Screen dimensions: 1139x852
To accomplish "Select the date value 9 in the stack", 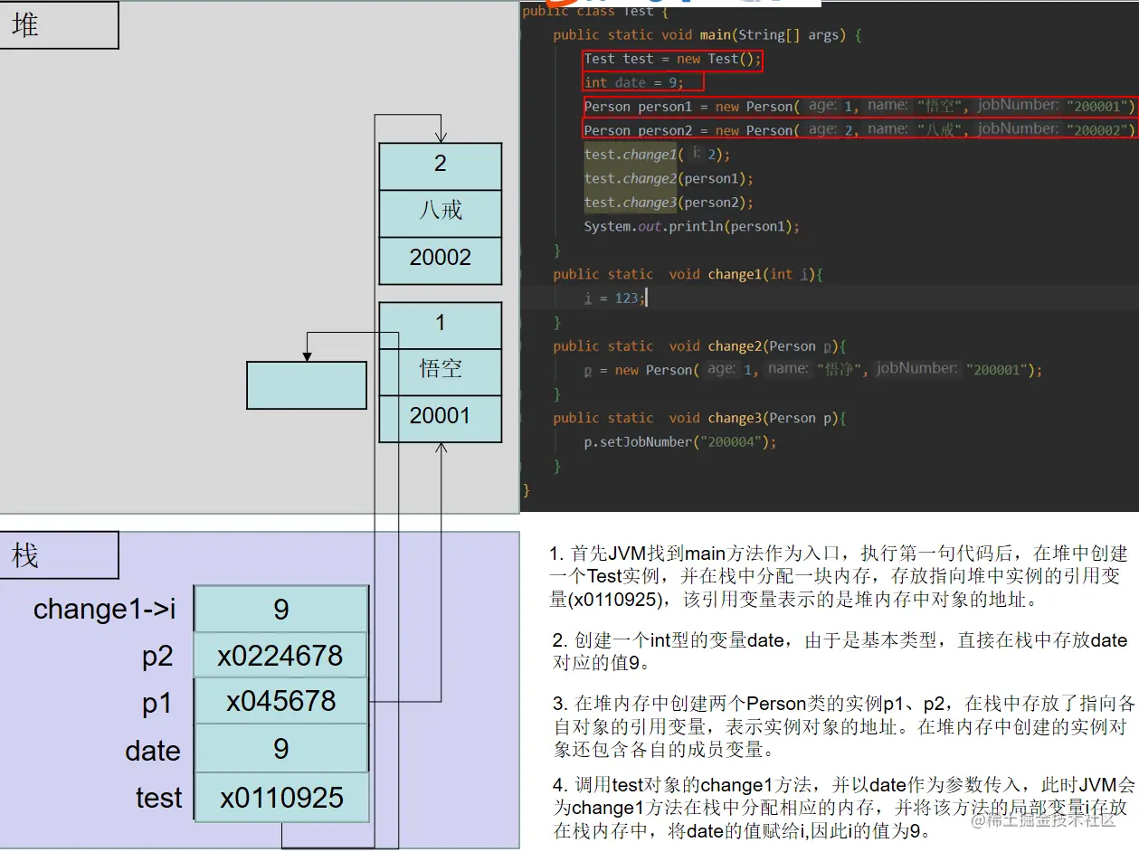I will tap(280, 750).
